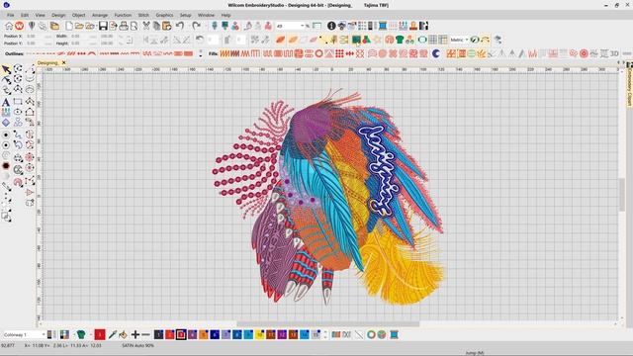633x356 pixels.
Task: Expand the color palette scroll arrows
Action: pyautogui.click(x=325, y=334)
